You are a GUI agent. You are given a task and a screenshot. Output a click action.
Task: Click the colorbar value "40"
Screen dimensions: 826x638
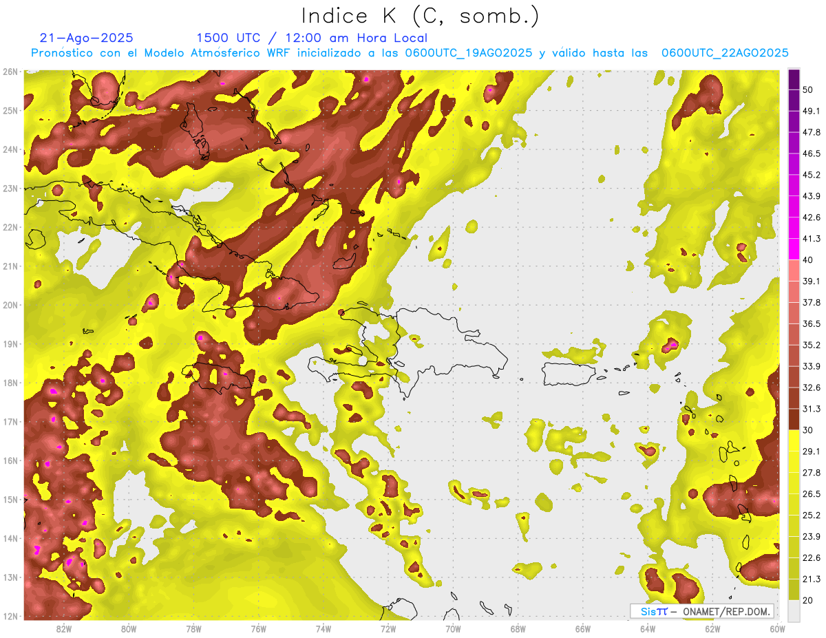(x=808, y=259)
